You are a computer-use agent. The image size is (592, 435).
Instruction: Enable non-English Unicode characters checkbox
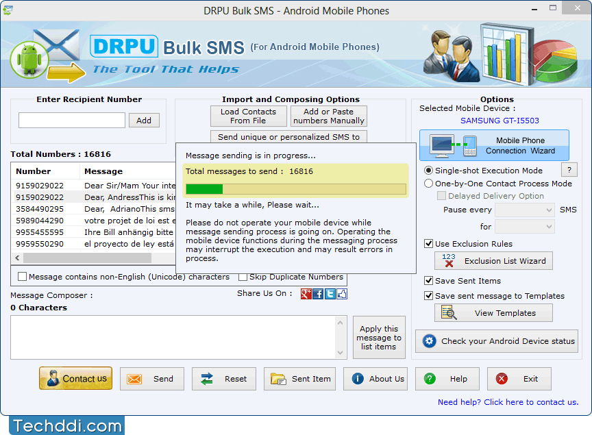(x=23, y=276)
